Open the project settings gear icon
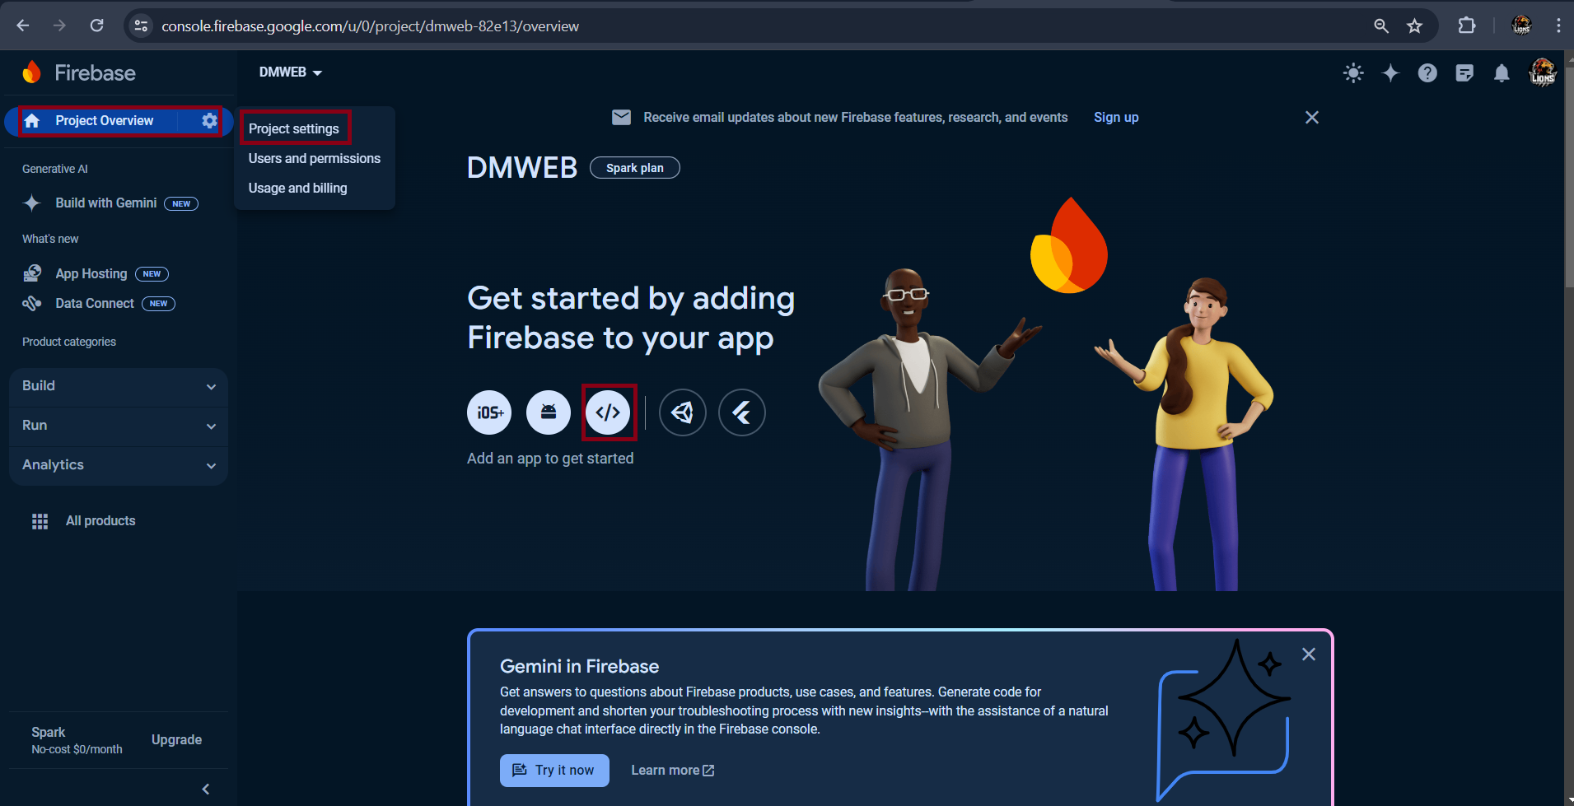Image resolution: width=1574 pixels, height=806 pixels. [x=209, y=121]
